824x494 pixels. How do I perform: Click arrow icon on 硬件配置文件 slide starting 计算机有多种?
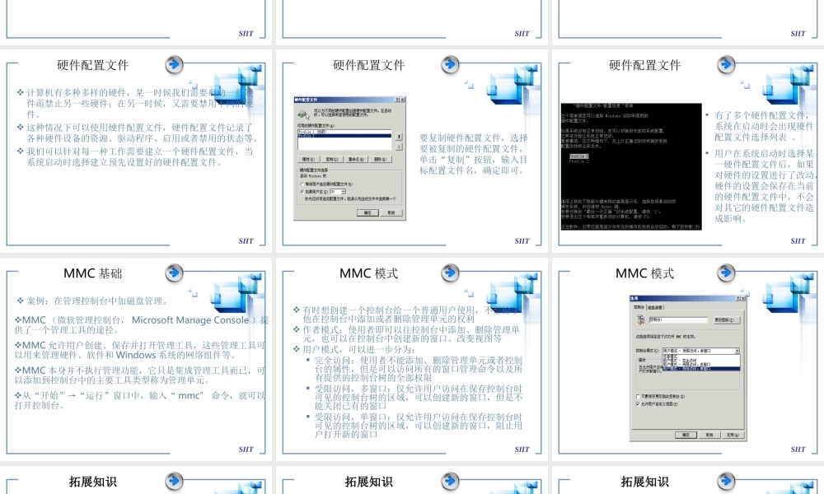pos(174,64)
